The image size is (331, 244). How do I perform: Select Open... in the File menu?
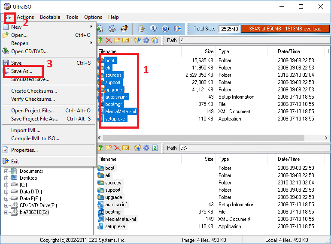tap(49, 35)
